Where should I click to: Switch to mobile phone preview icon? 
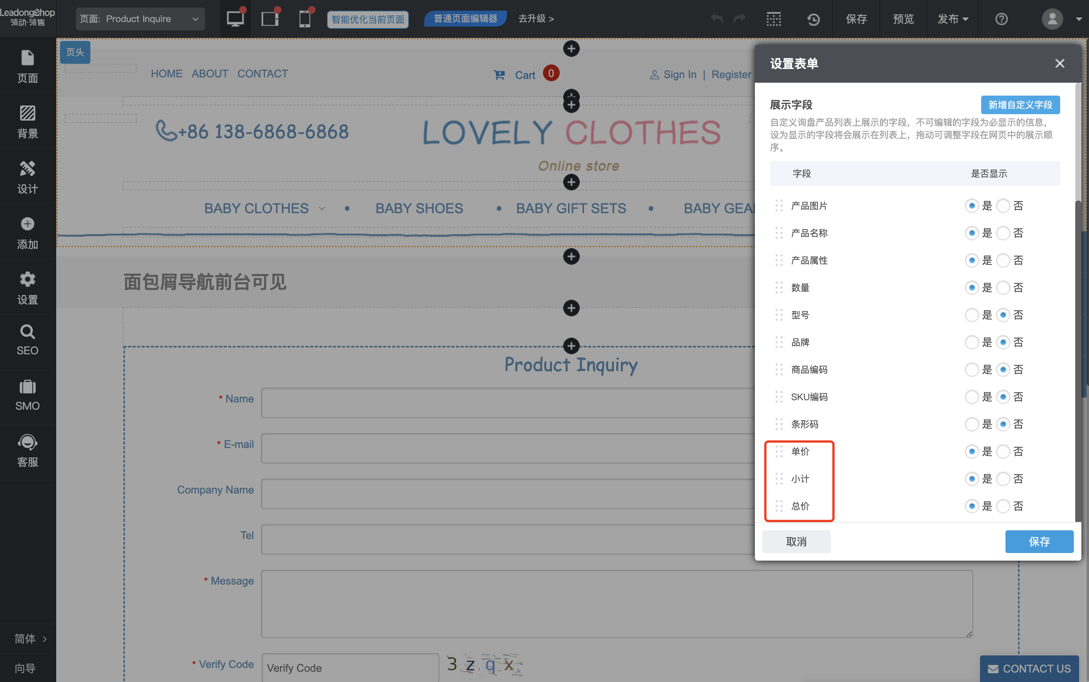(305, 19)
